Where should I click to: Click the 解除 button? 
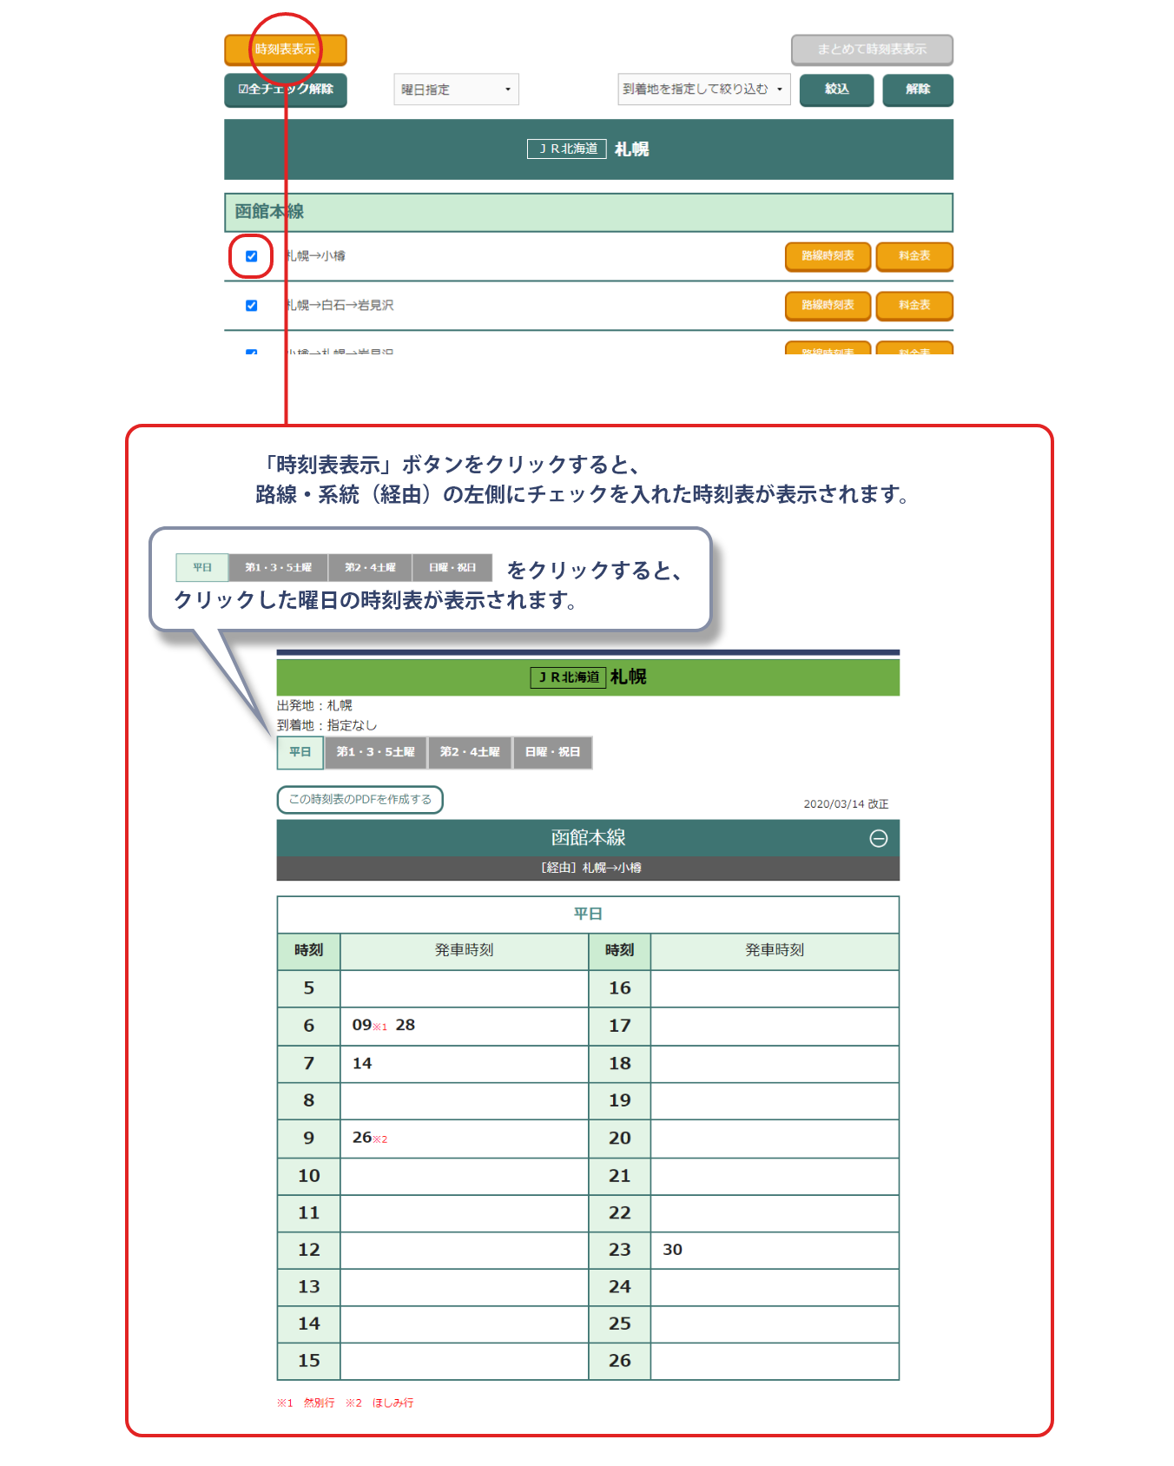pyautogui.click(x=918, y=89)
